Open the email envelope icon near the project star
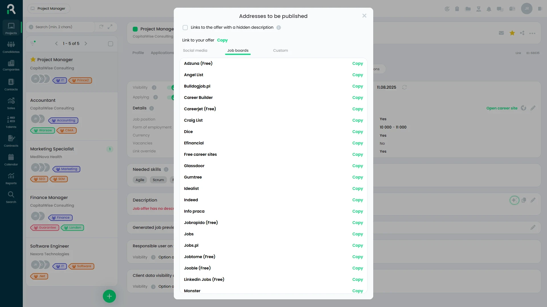Screen dimensions: 547x307 [502, 33]
